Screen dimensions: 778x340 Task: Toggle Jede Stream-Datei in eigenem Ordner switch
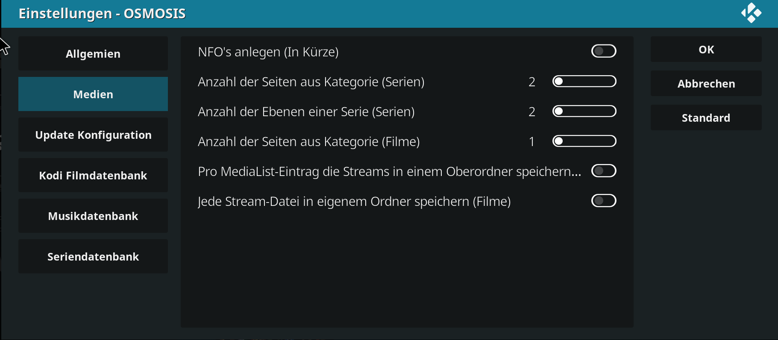click(604, 201)
